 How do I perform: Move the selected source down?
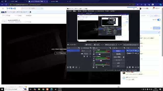click(x=138, y=67)
